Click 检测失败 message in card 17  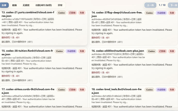tap(42, 107)
